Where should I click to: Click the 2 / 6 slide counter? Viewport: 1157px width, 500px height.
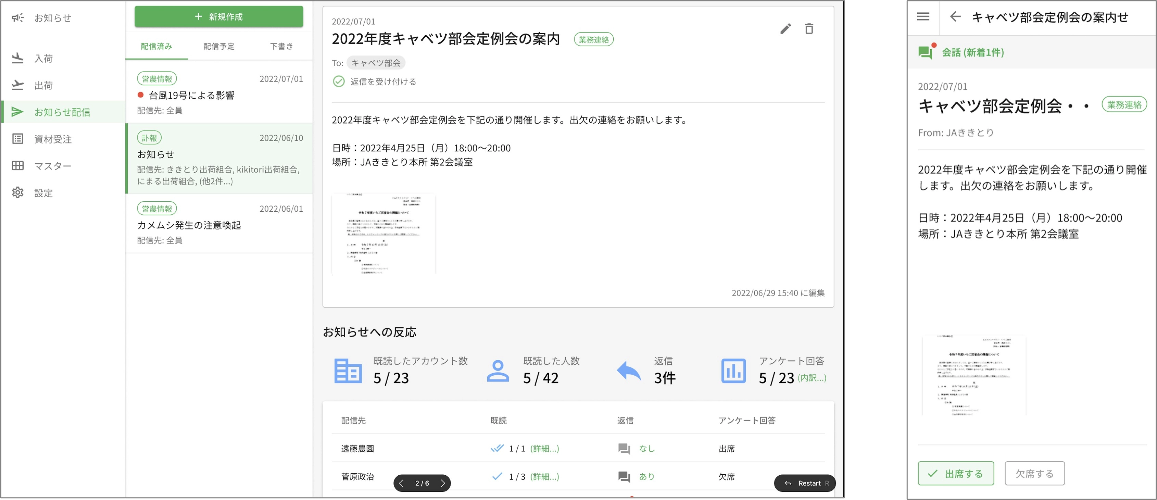point(422,483)
